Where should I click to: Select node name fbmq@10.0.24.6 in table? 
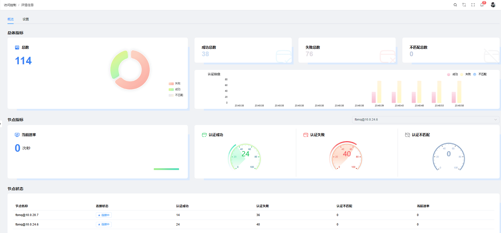point(27,224)
